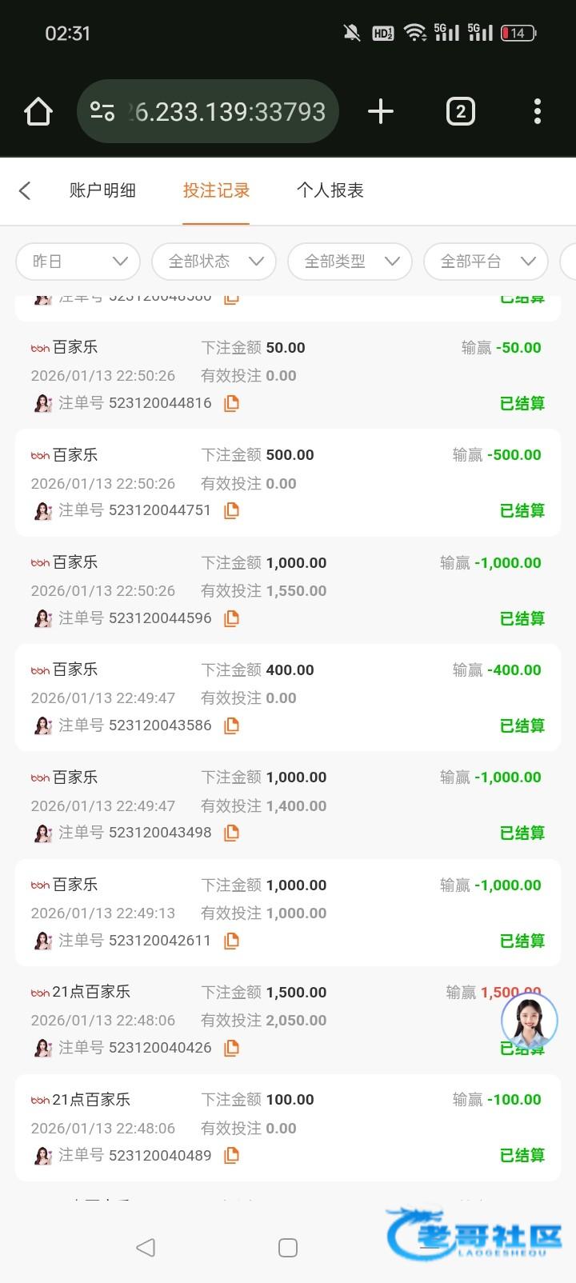
Task: Select the 投注记录 tab
Action: tap(216, 190)
